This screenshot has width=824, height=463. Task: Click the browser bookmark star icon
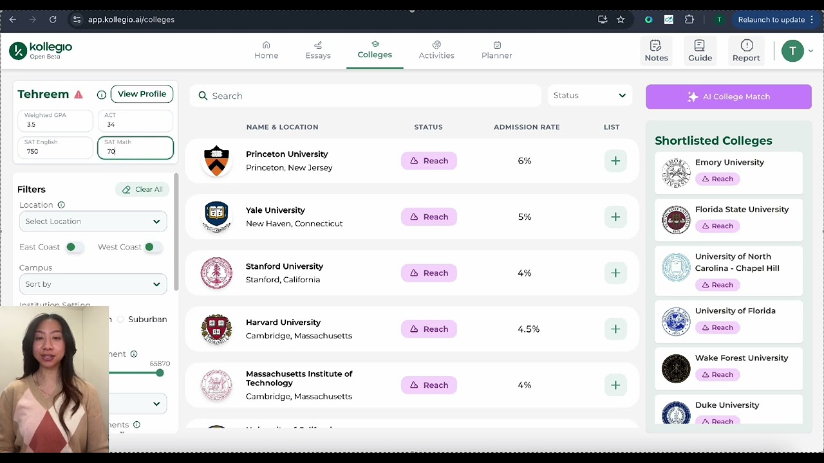(x=621, y=19)
